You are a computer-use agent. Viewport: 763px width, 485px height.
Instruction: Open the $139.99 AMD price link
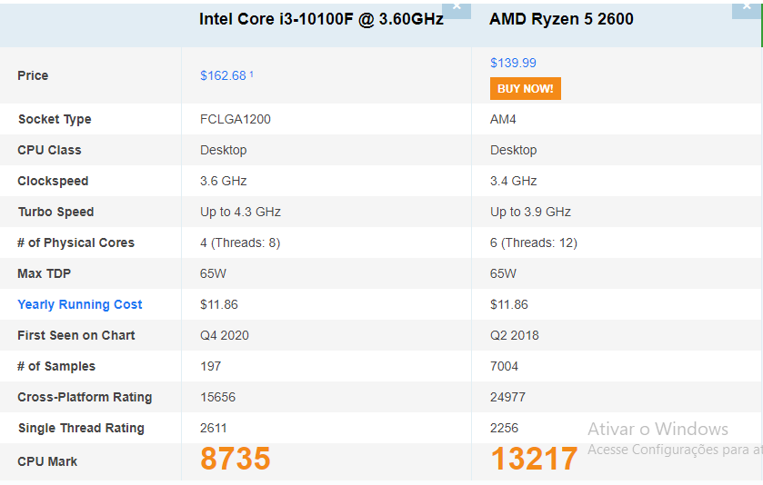513,63
